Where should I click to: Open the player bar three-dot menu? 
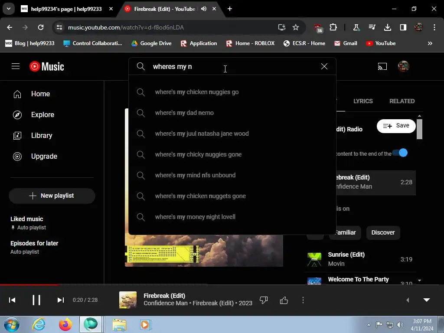303,300
